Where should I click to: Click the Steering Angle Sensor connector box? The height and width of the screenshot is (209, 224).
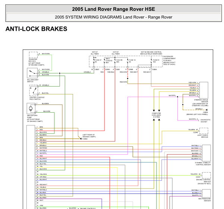point(204,90)
